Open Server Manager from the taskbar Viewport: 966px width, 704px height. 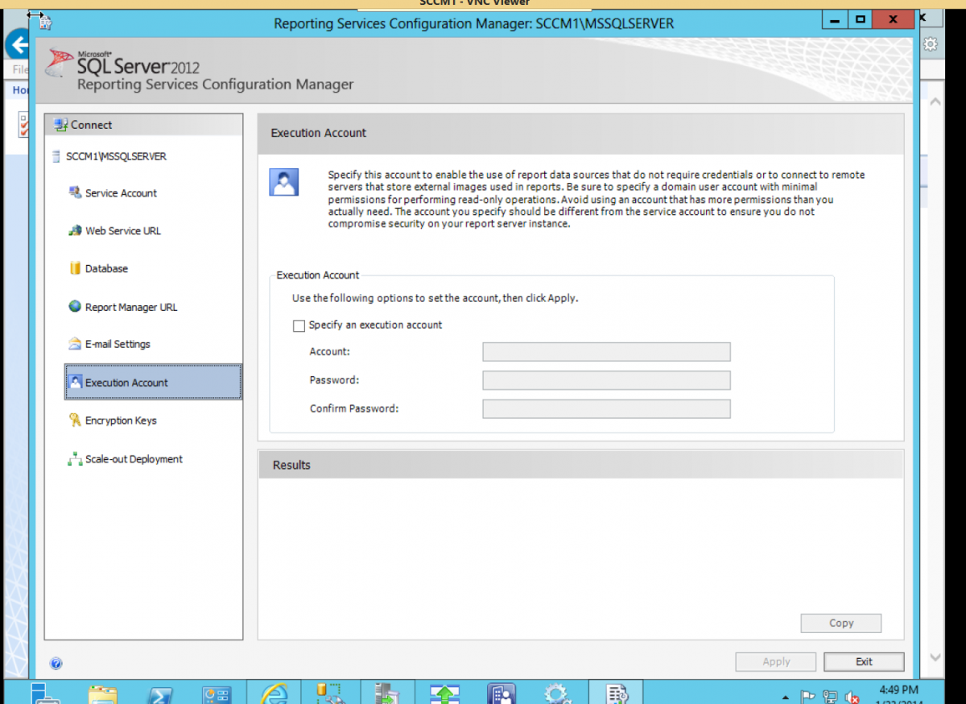coord(45,693)
